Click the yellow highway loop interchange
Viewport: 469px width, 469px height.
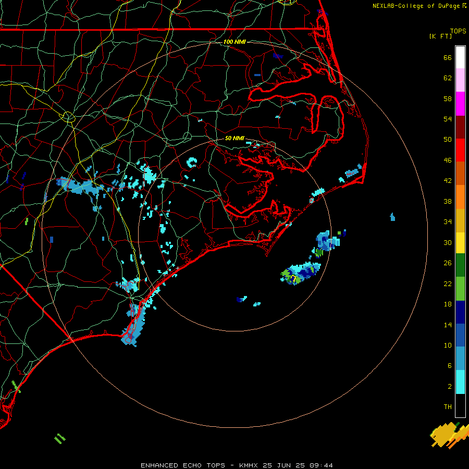(68, 117)
